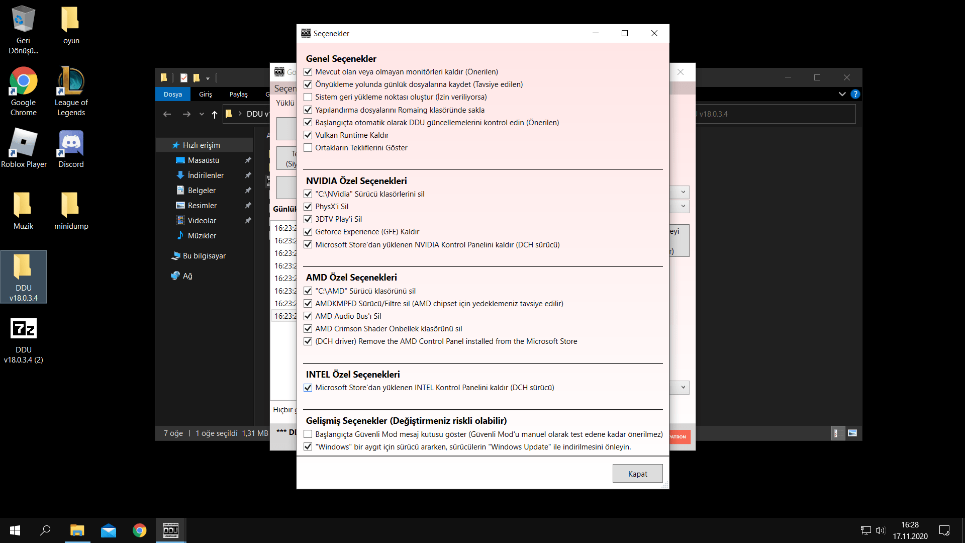Toggle Geforce Experience (GFE) Kaldır checkbox
965x543 pixels.
[308, 232]
